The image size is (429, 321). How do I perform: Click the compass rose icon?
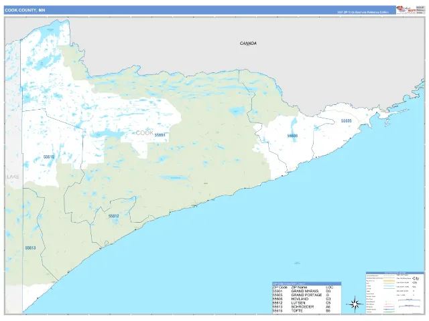355,304
